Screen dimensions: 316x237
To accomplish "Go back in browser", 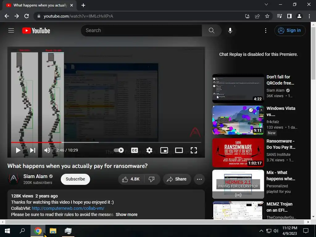I will [7, 16].
